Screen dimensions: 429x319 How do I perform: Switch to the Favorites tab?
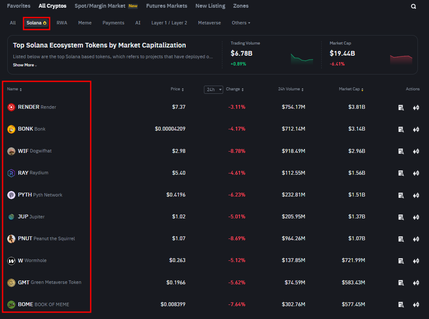[18, 6]
